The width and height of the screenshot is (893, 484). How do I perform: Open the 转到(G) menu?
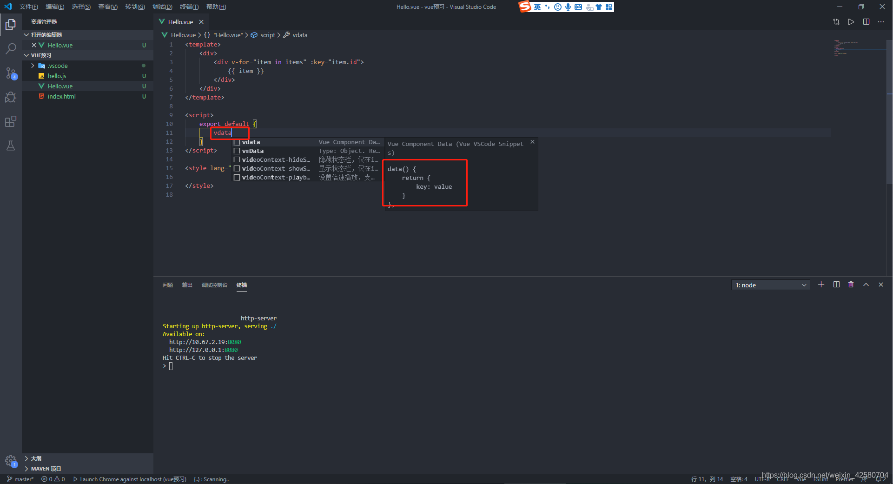click(x=135, y=7)
